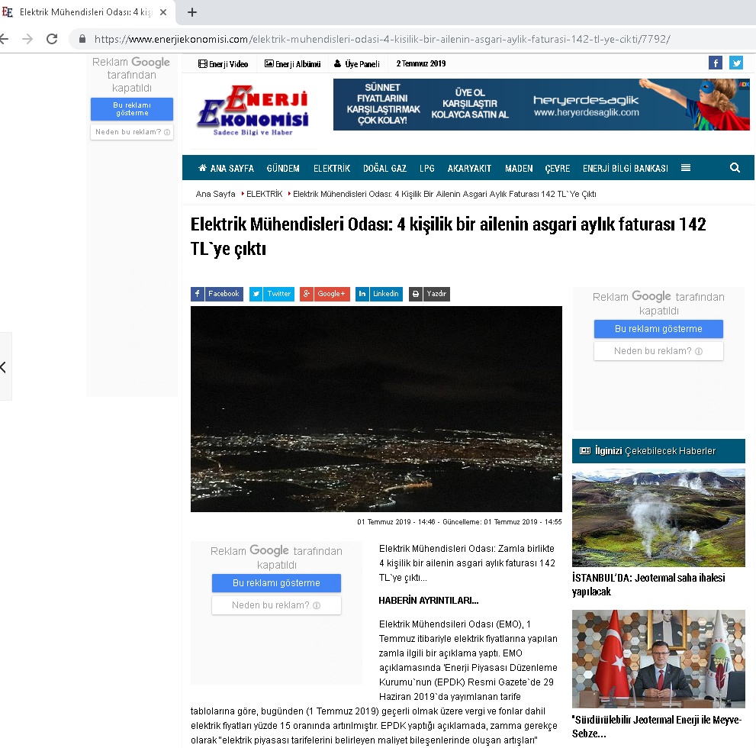Click Neden bu reklam? in article ad

[276, 605]
